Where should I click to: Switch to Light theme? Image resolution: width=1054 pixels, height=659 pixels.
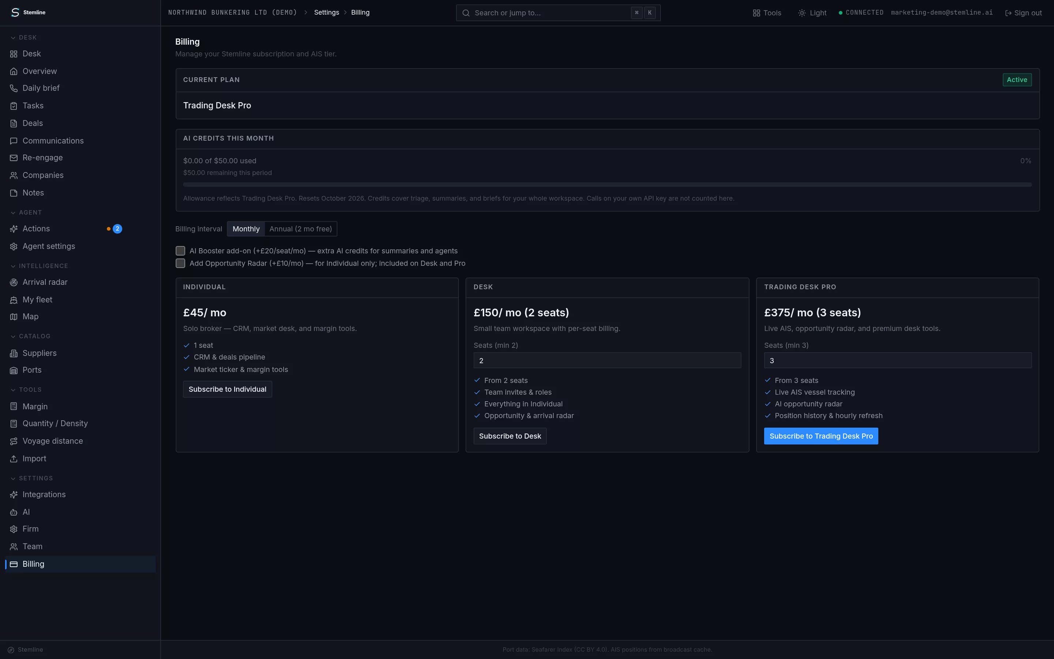[x=812, y=13]
